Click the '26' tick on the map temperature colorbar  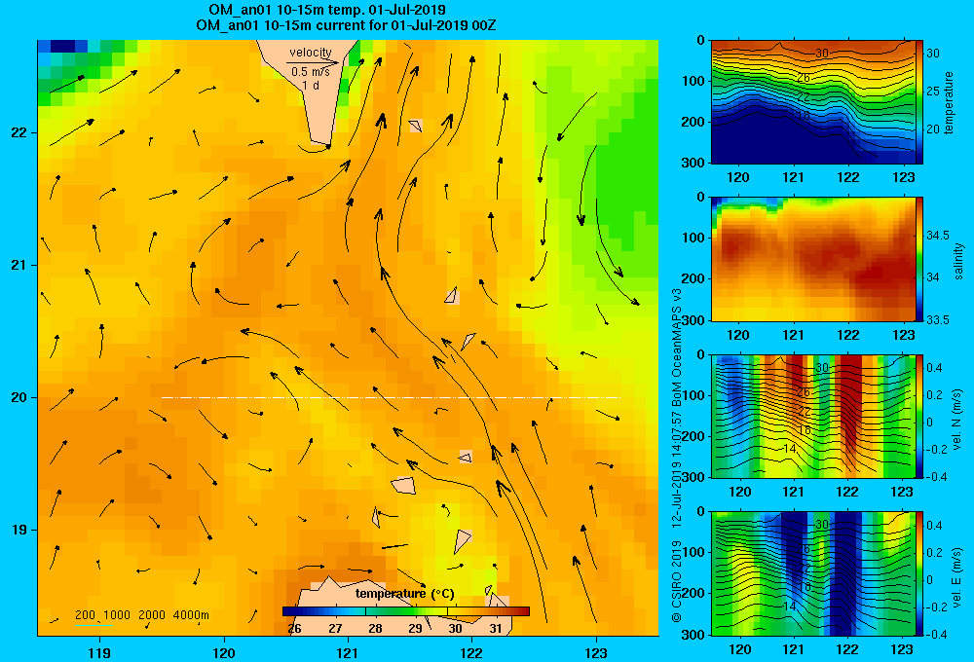(x=294, y=629)
